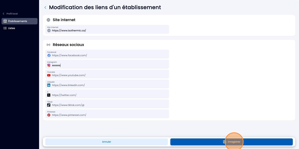This screenshot has height=149, width=299.
Task: Go back via Profil local chevron
Action: click(x=3, y=14)
